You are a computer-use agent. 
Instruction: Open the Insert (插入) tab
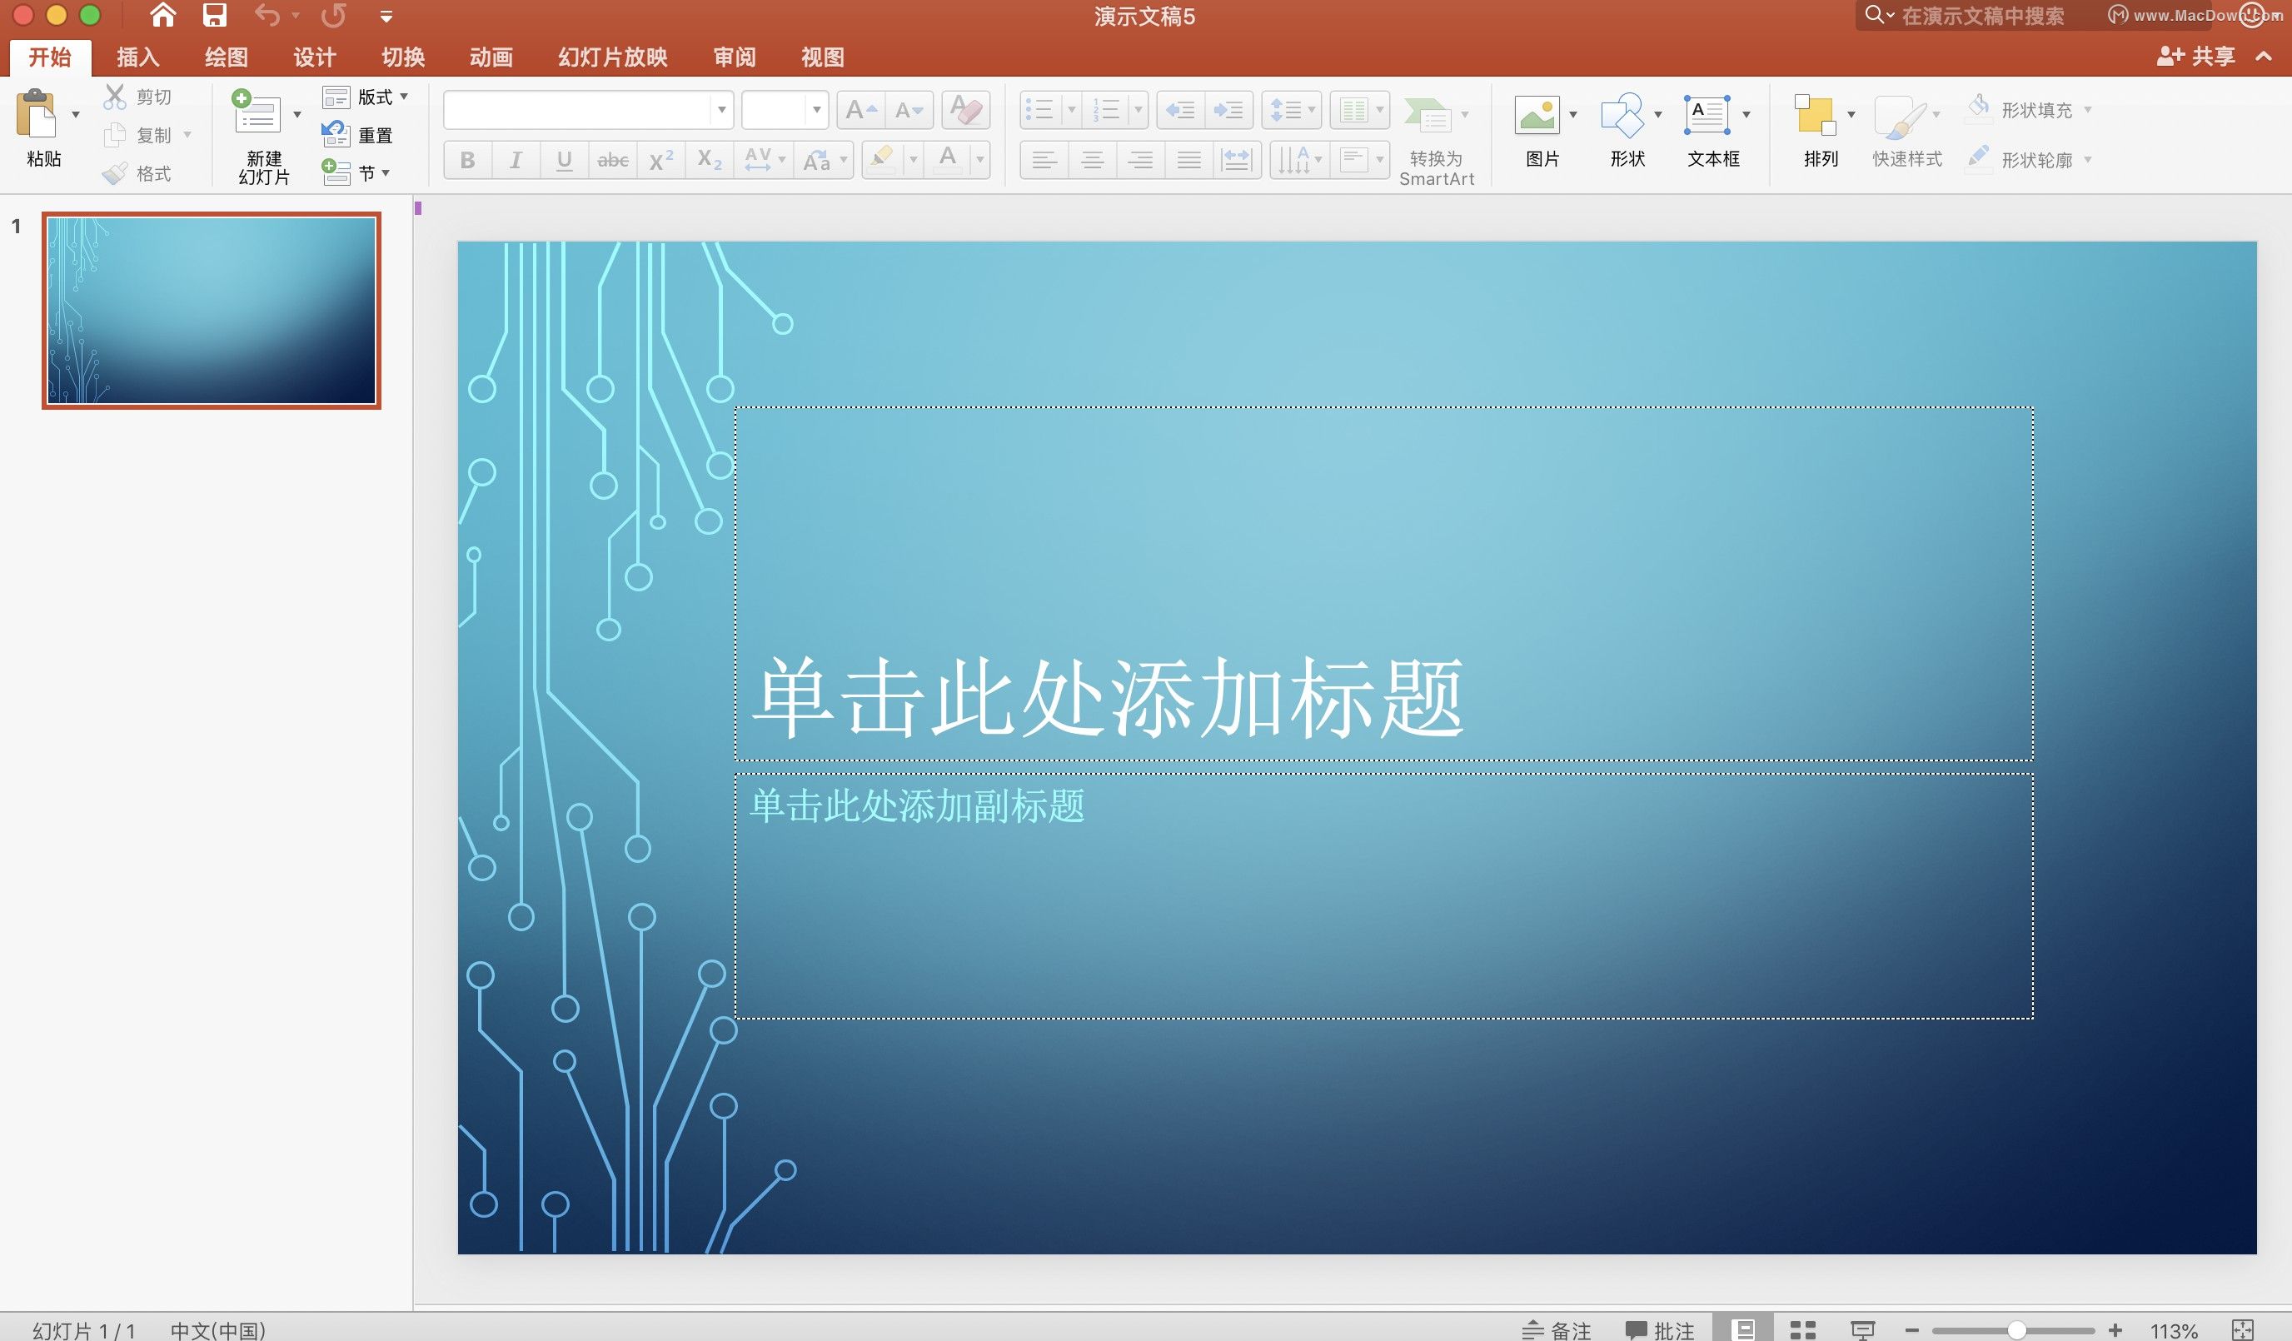(x=137, y=57)
